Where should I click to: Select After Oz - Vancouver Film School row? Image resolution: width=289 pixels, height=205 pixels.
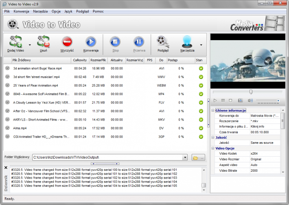point(105,111)
